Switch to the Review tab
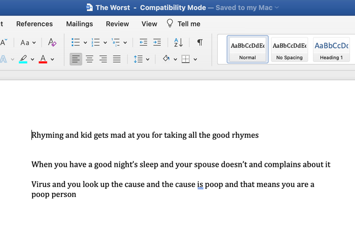Viewport: 355px width, 242px height. [x=117, y=24]
